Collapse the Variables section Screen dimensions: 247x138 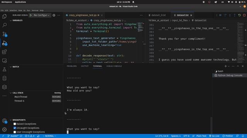pyautogui.click(x=17, y=20)
